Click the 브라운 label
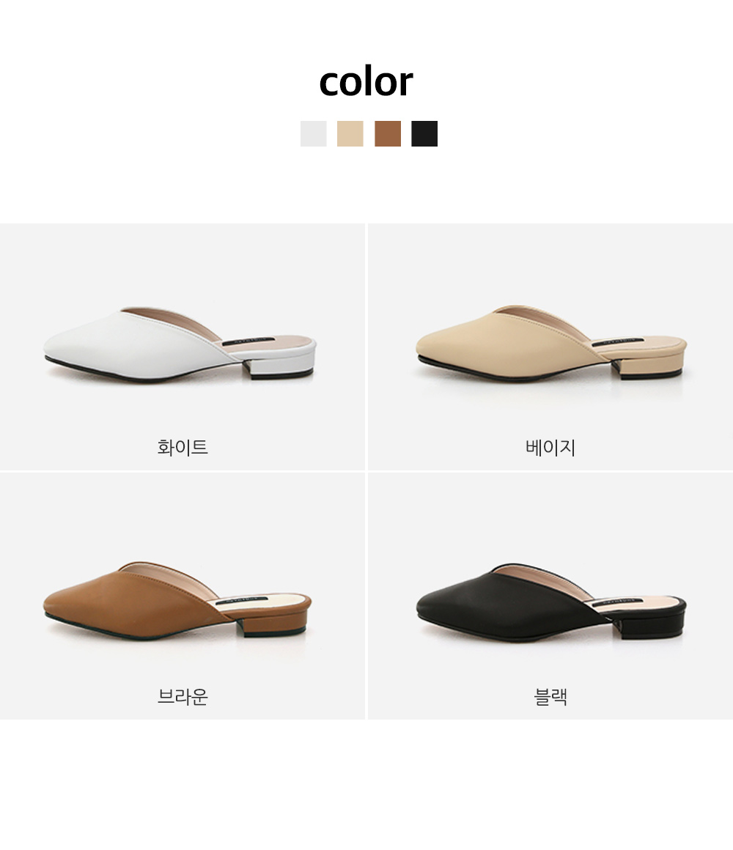 [x=183, y=696]
